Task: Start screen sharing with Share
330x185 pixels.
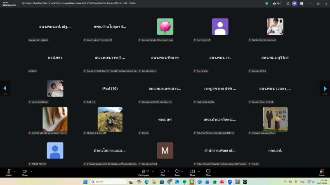Action: (x=193, y=172)
